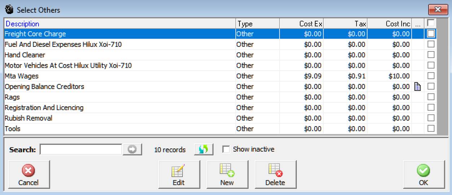Select the Rubish Removal row
This screenshot has height=195, width=452.
coord(28,118)
